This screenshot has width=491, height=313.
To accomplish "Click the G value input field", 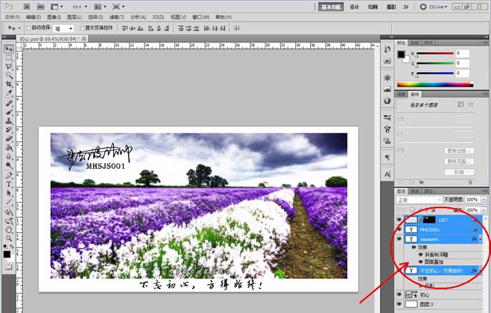I will pyautogui.click(x=462, y=63).
